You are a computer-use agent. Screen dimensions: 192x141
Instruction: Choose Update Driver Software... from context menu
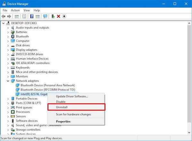tap(76, 96)
